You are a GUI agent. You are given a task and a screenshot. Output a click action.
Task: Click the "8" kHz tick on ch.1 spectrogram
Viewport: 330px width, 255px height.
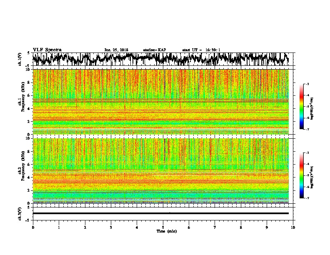(29, 82)
